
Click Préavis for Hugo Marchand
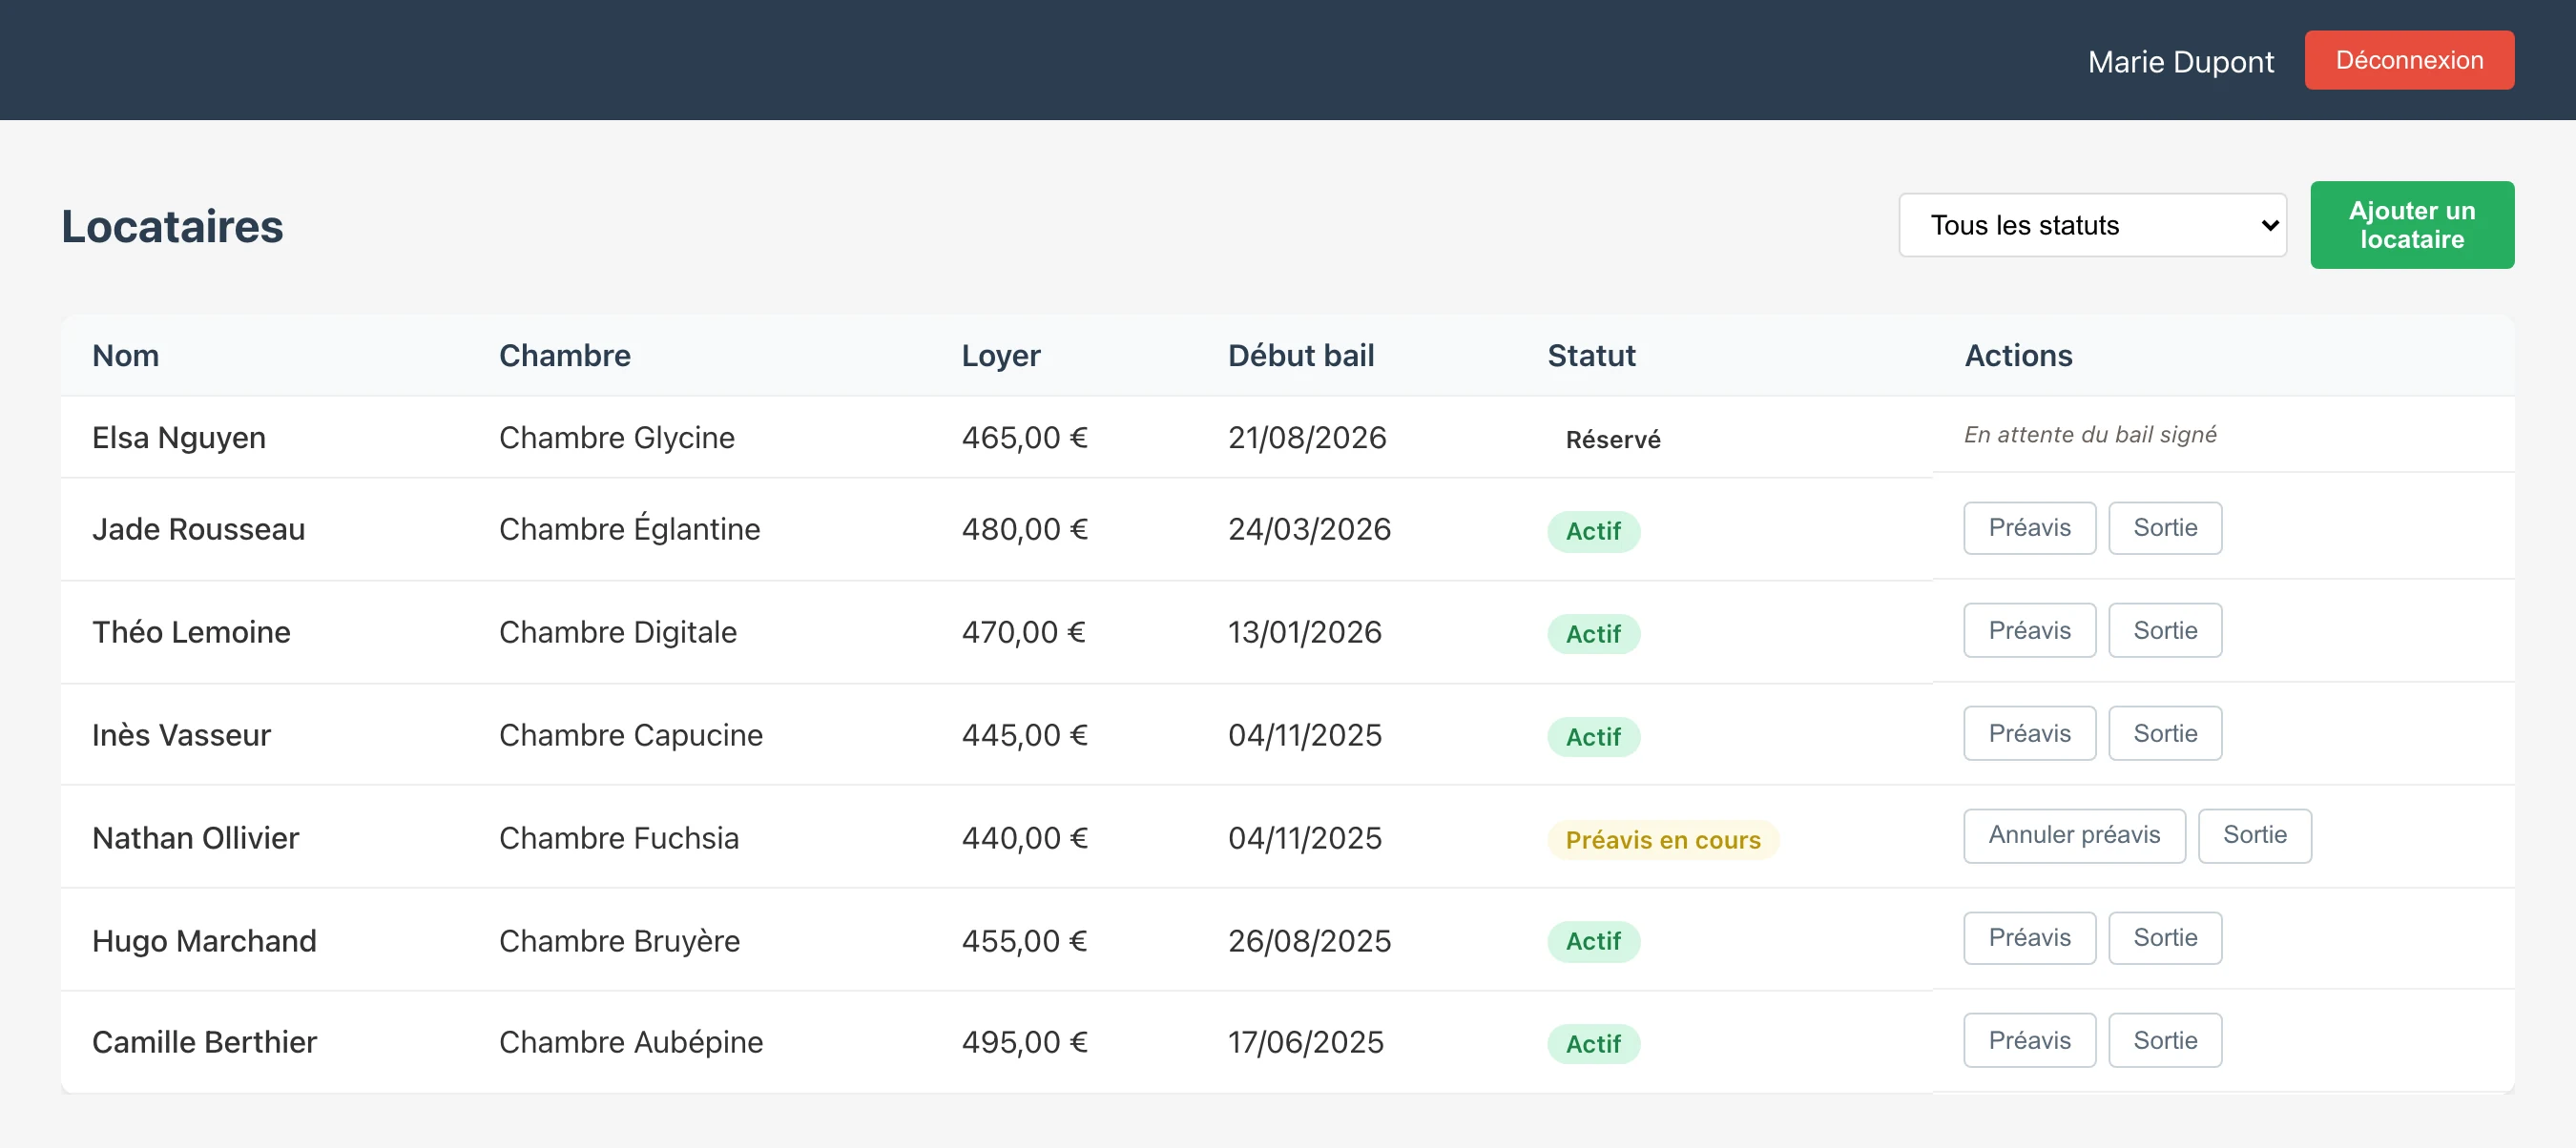[x=2029, y=938]
